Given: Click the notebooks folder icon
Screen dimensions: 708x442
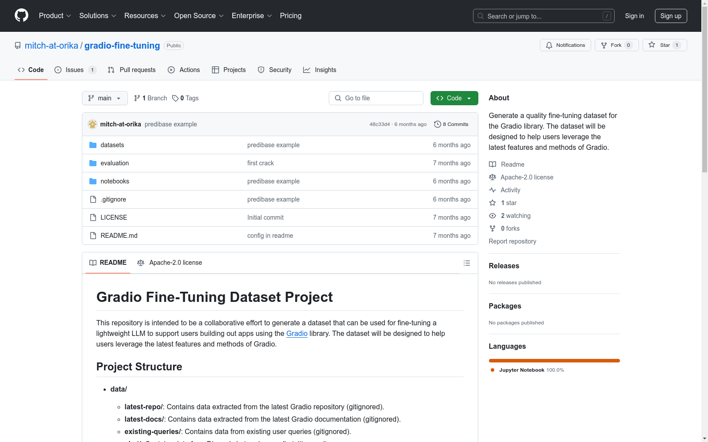Looking at the screenshot, I should coord(93,181).
